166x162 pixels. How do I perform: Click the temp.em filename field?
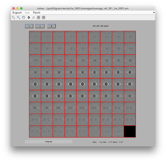click(x=48, y=141)
